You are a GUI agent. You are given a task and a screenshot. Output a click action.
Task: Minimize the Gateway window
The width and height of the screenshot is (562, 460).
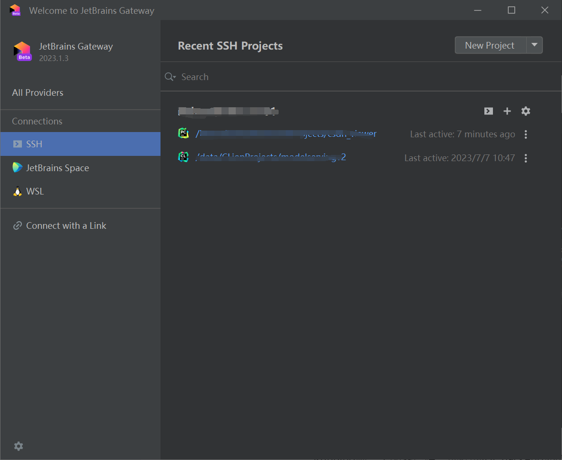point(477,10)
